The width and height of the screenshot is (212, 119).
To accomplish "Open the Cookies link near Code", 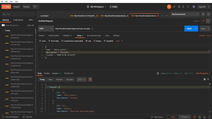I will coord(202,36).
